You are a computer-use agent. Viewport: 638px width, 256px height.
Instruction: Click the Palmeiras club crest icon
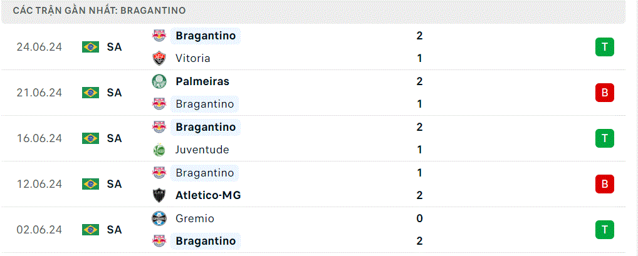tap(159, 81)
